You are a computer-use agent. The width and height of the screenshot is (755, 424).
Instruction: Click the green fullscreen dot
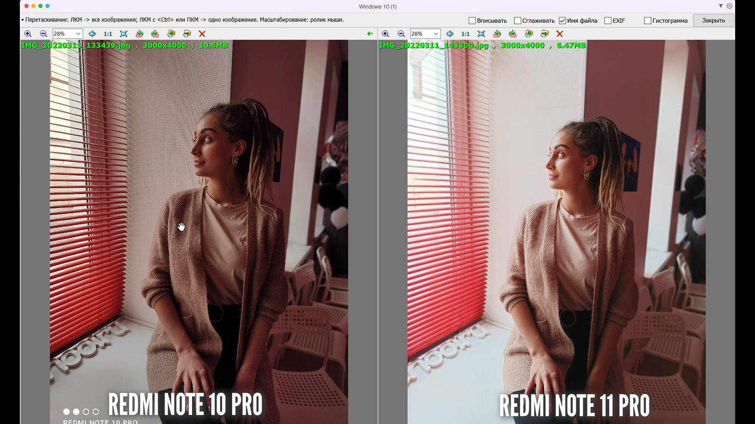tap(41, 6)
